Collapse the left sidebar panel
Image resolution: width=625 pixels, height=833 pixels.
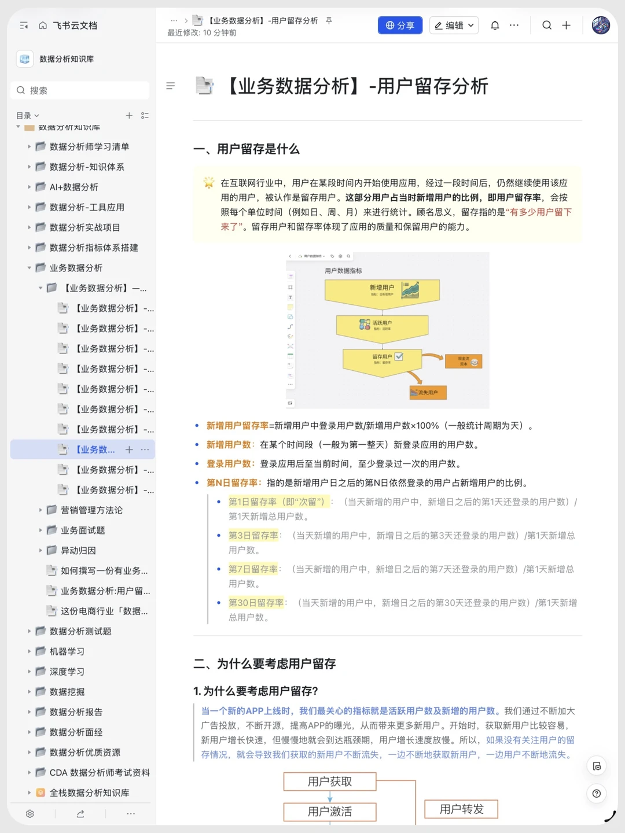pos(24,25)
